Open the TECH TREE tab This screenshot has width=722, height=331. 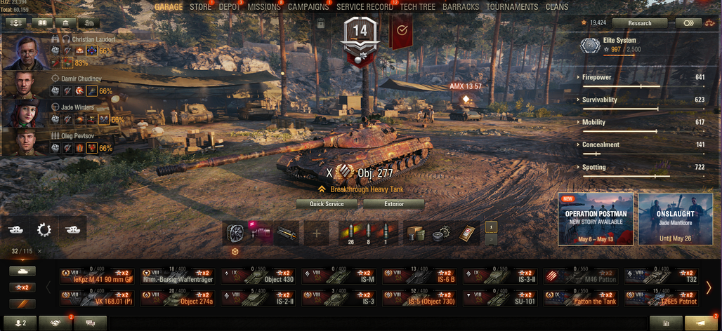pos(417,7)
